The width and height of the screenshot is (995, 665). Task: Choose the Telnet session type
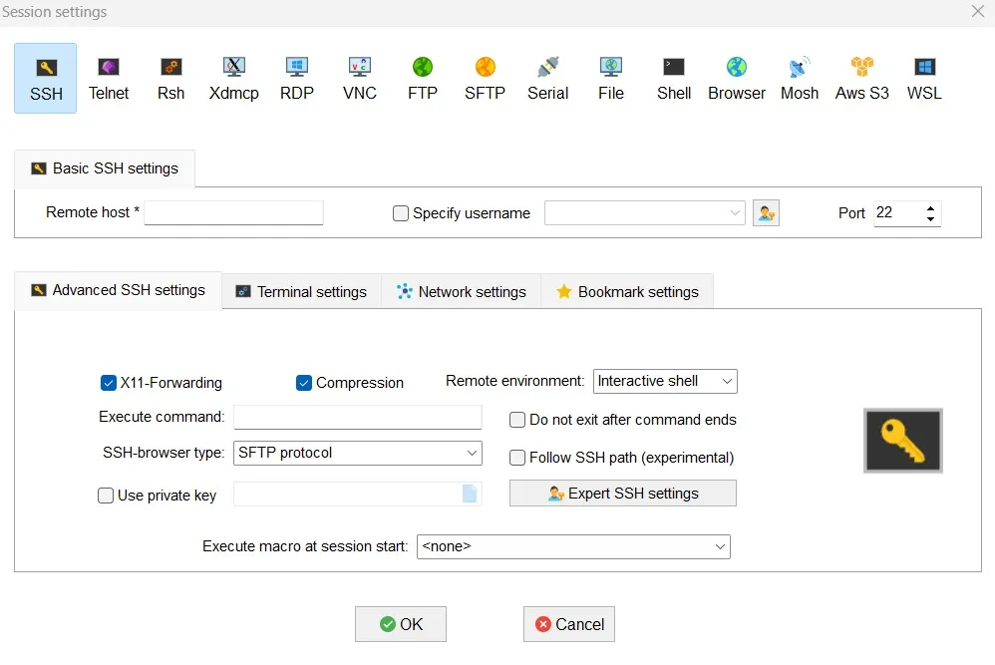108,78
